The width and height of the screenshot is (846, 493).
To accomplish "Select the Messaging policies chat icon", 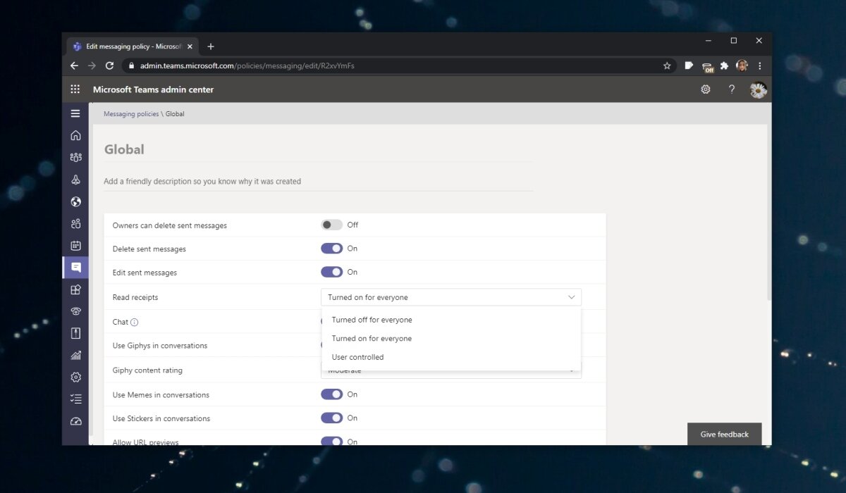I will pyautogui.click(x=75, y=267).
